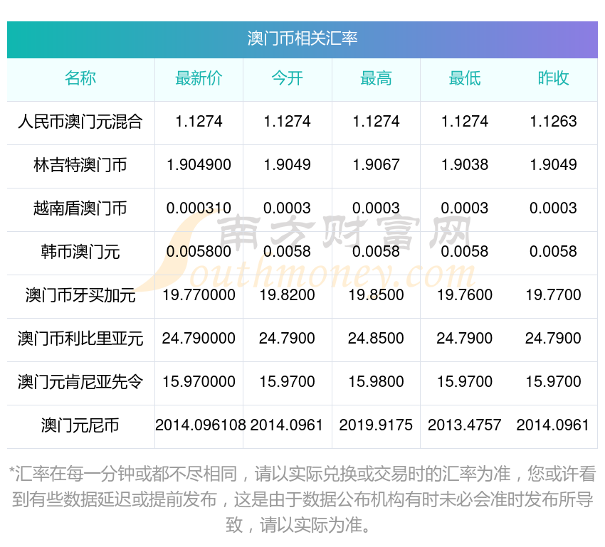Click the 澳门元肯尼亚先令 row name
605x547 pixels.
(x=80, y=382)
